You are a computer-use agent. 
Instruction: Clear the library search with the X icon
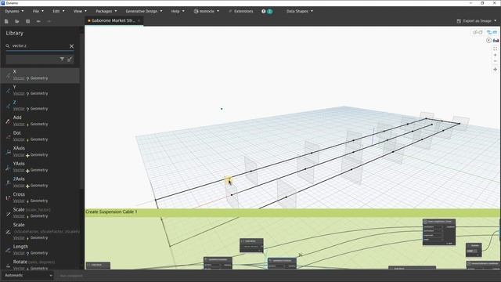(x=71, y=46)
